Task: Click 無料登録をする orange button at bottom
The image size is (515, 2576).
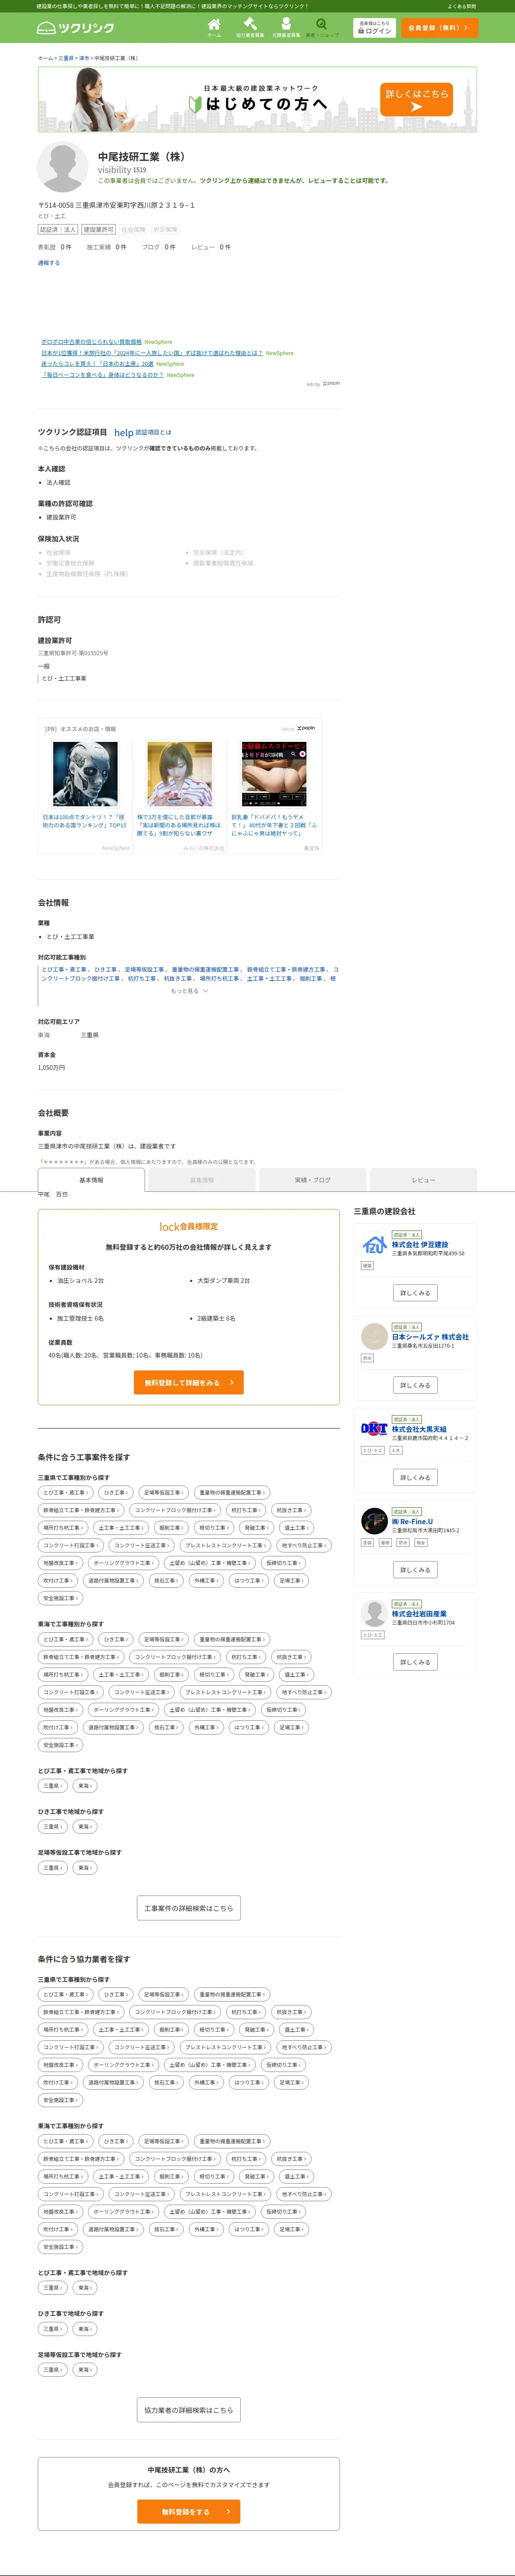Action: 189,2511
